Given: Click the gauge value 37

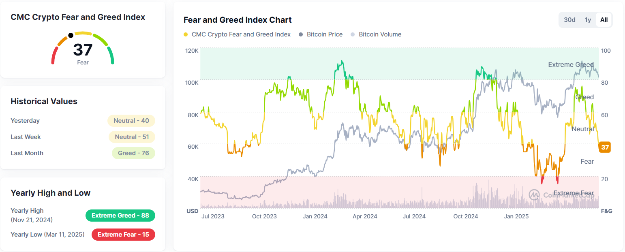Looking at the screenshot, I should click(83, 50).
